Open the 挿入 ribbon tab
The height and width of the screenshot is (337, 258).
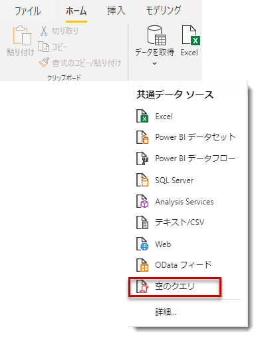click(x=116, y=11)
